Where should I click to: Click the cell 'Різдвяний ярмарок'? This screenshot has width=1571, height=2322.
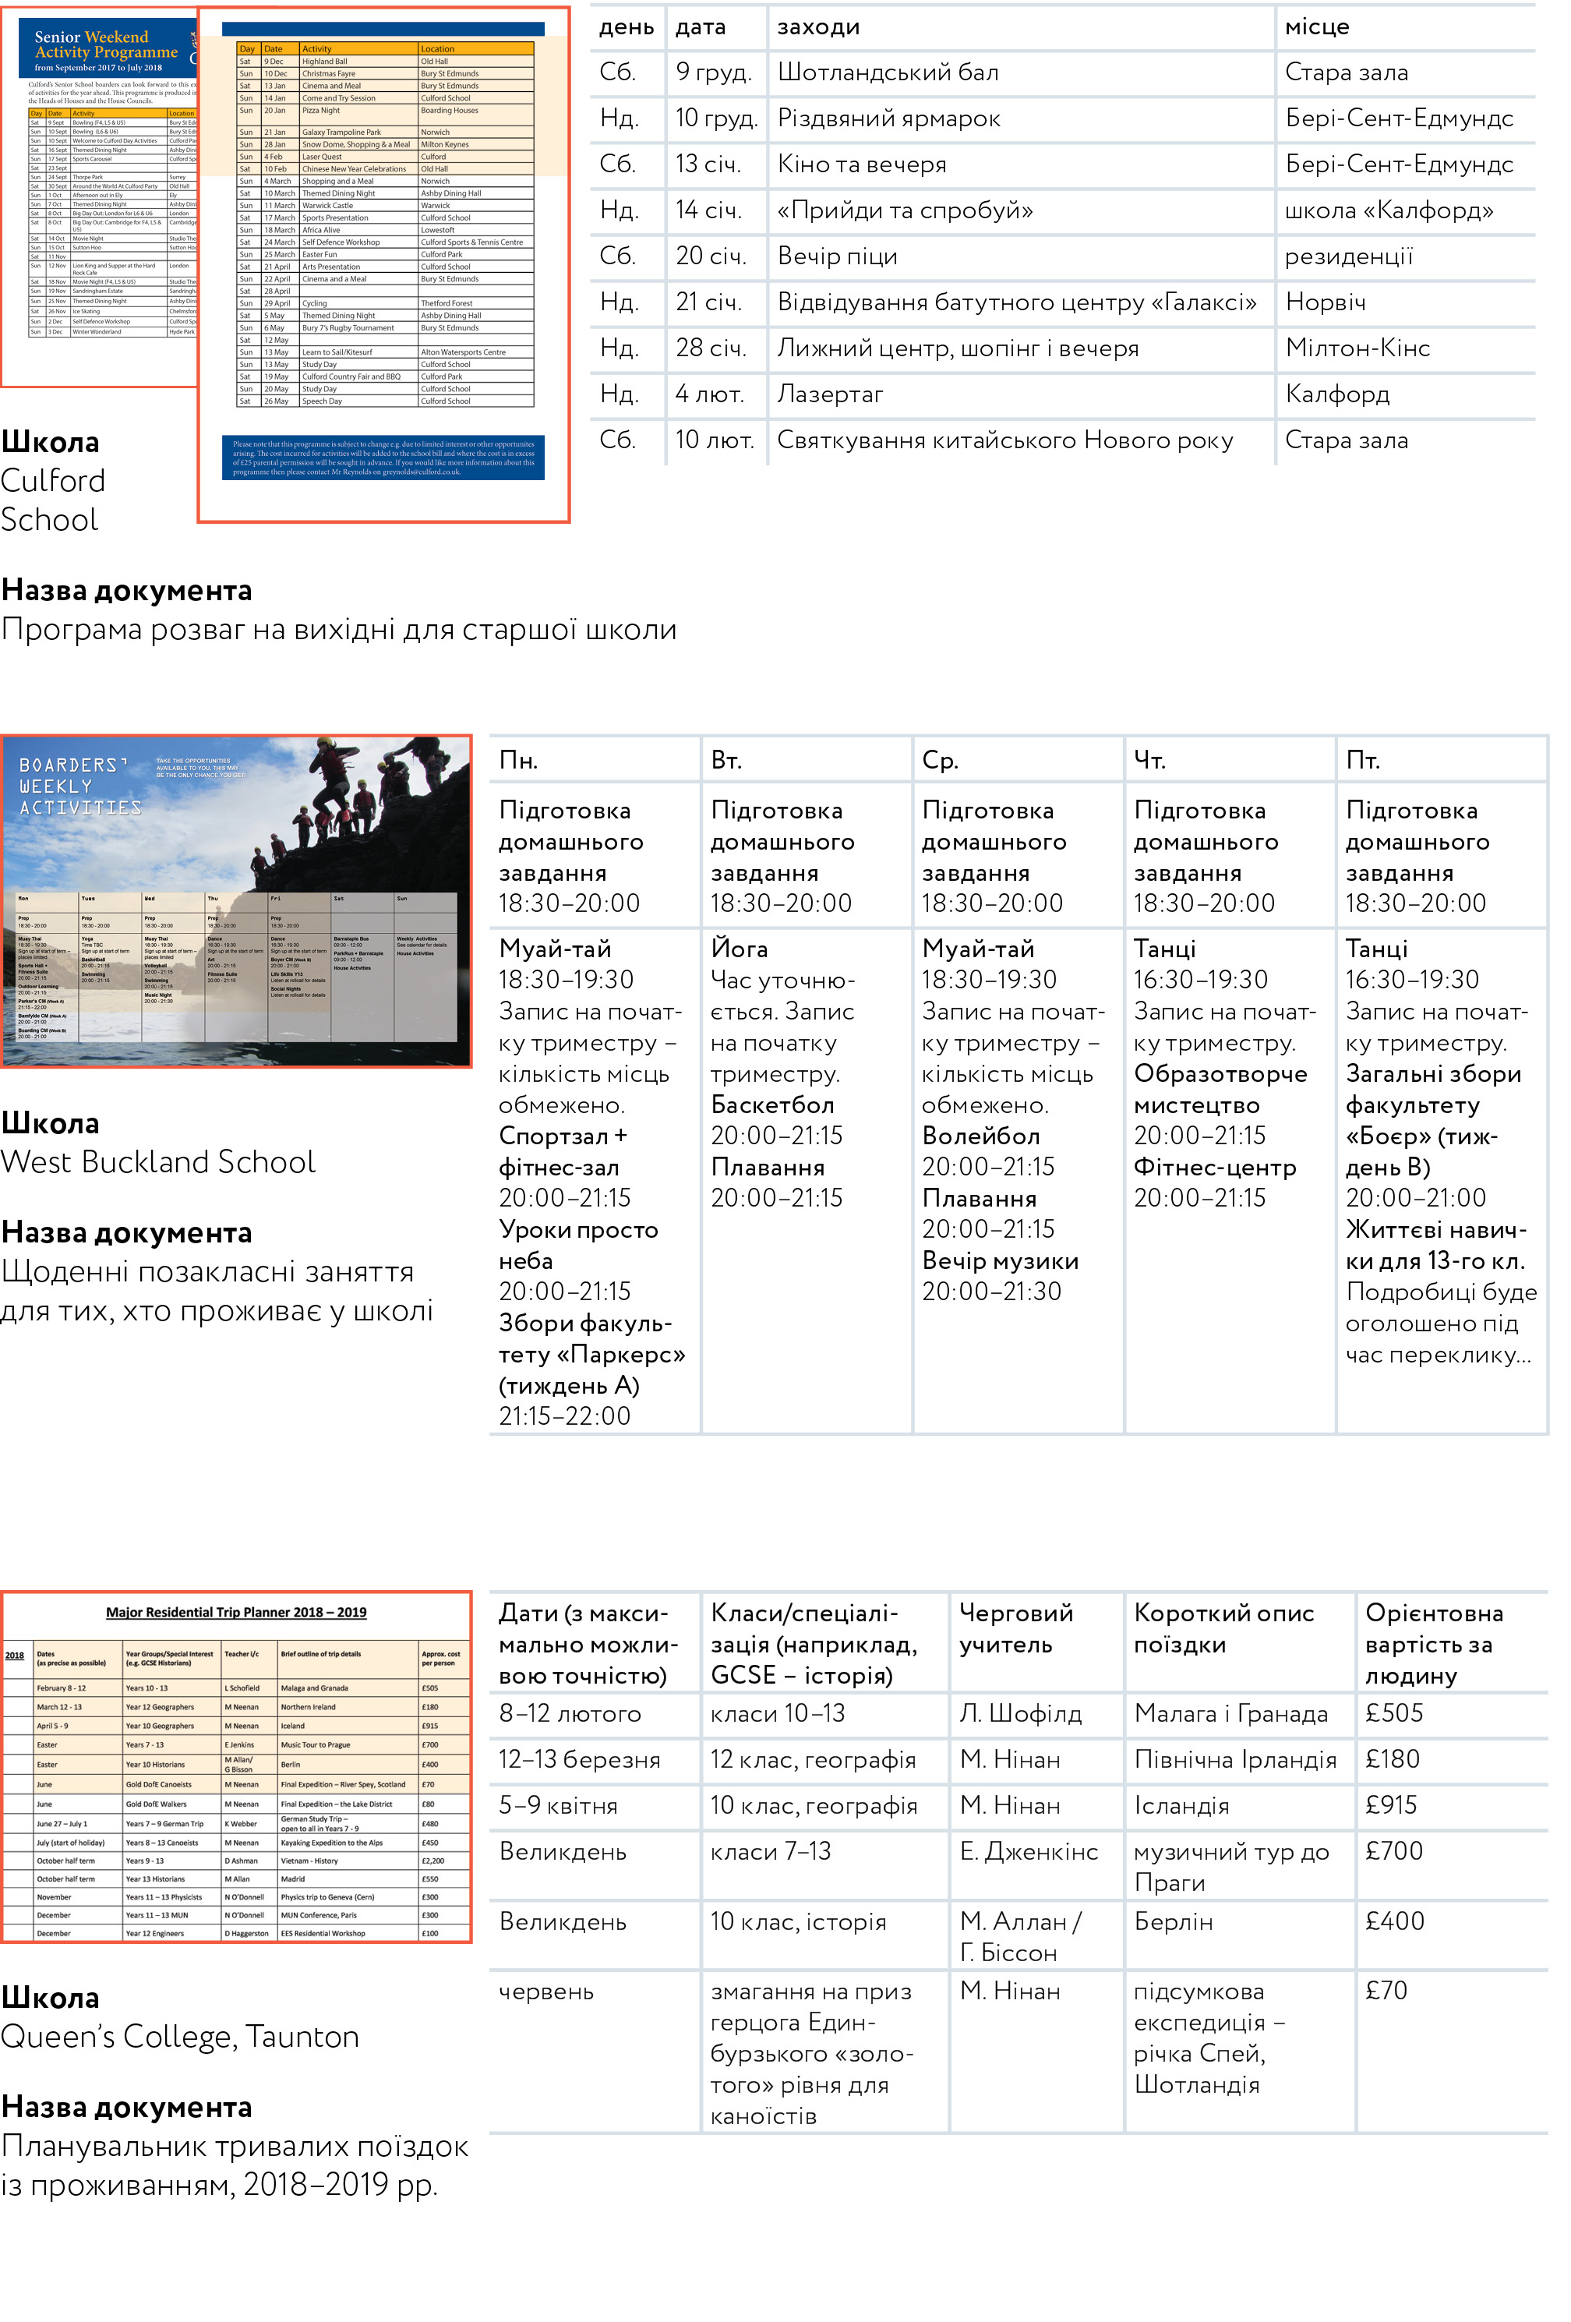click(x=889, y=119)
